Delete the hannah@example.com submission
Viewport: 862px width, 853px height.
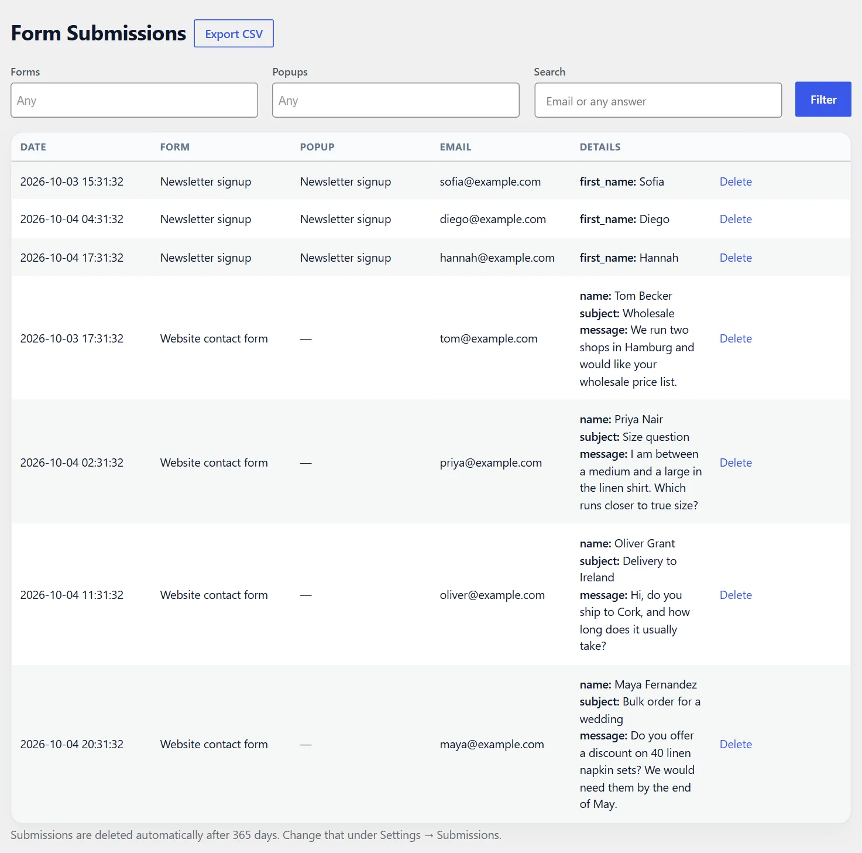coord(736,258)
